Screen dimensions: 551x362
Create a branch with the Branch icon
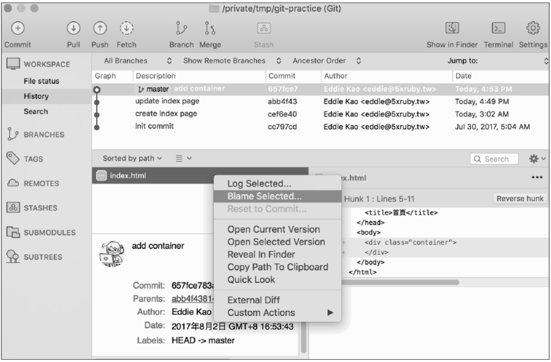[181, 29]
